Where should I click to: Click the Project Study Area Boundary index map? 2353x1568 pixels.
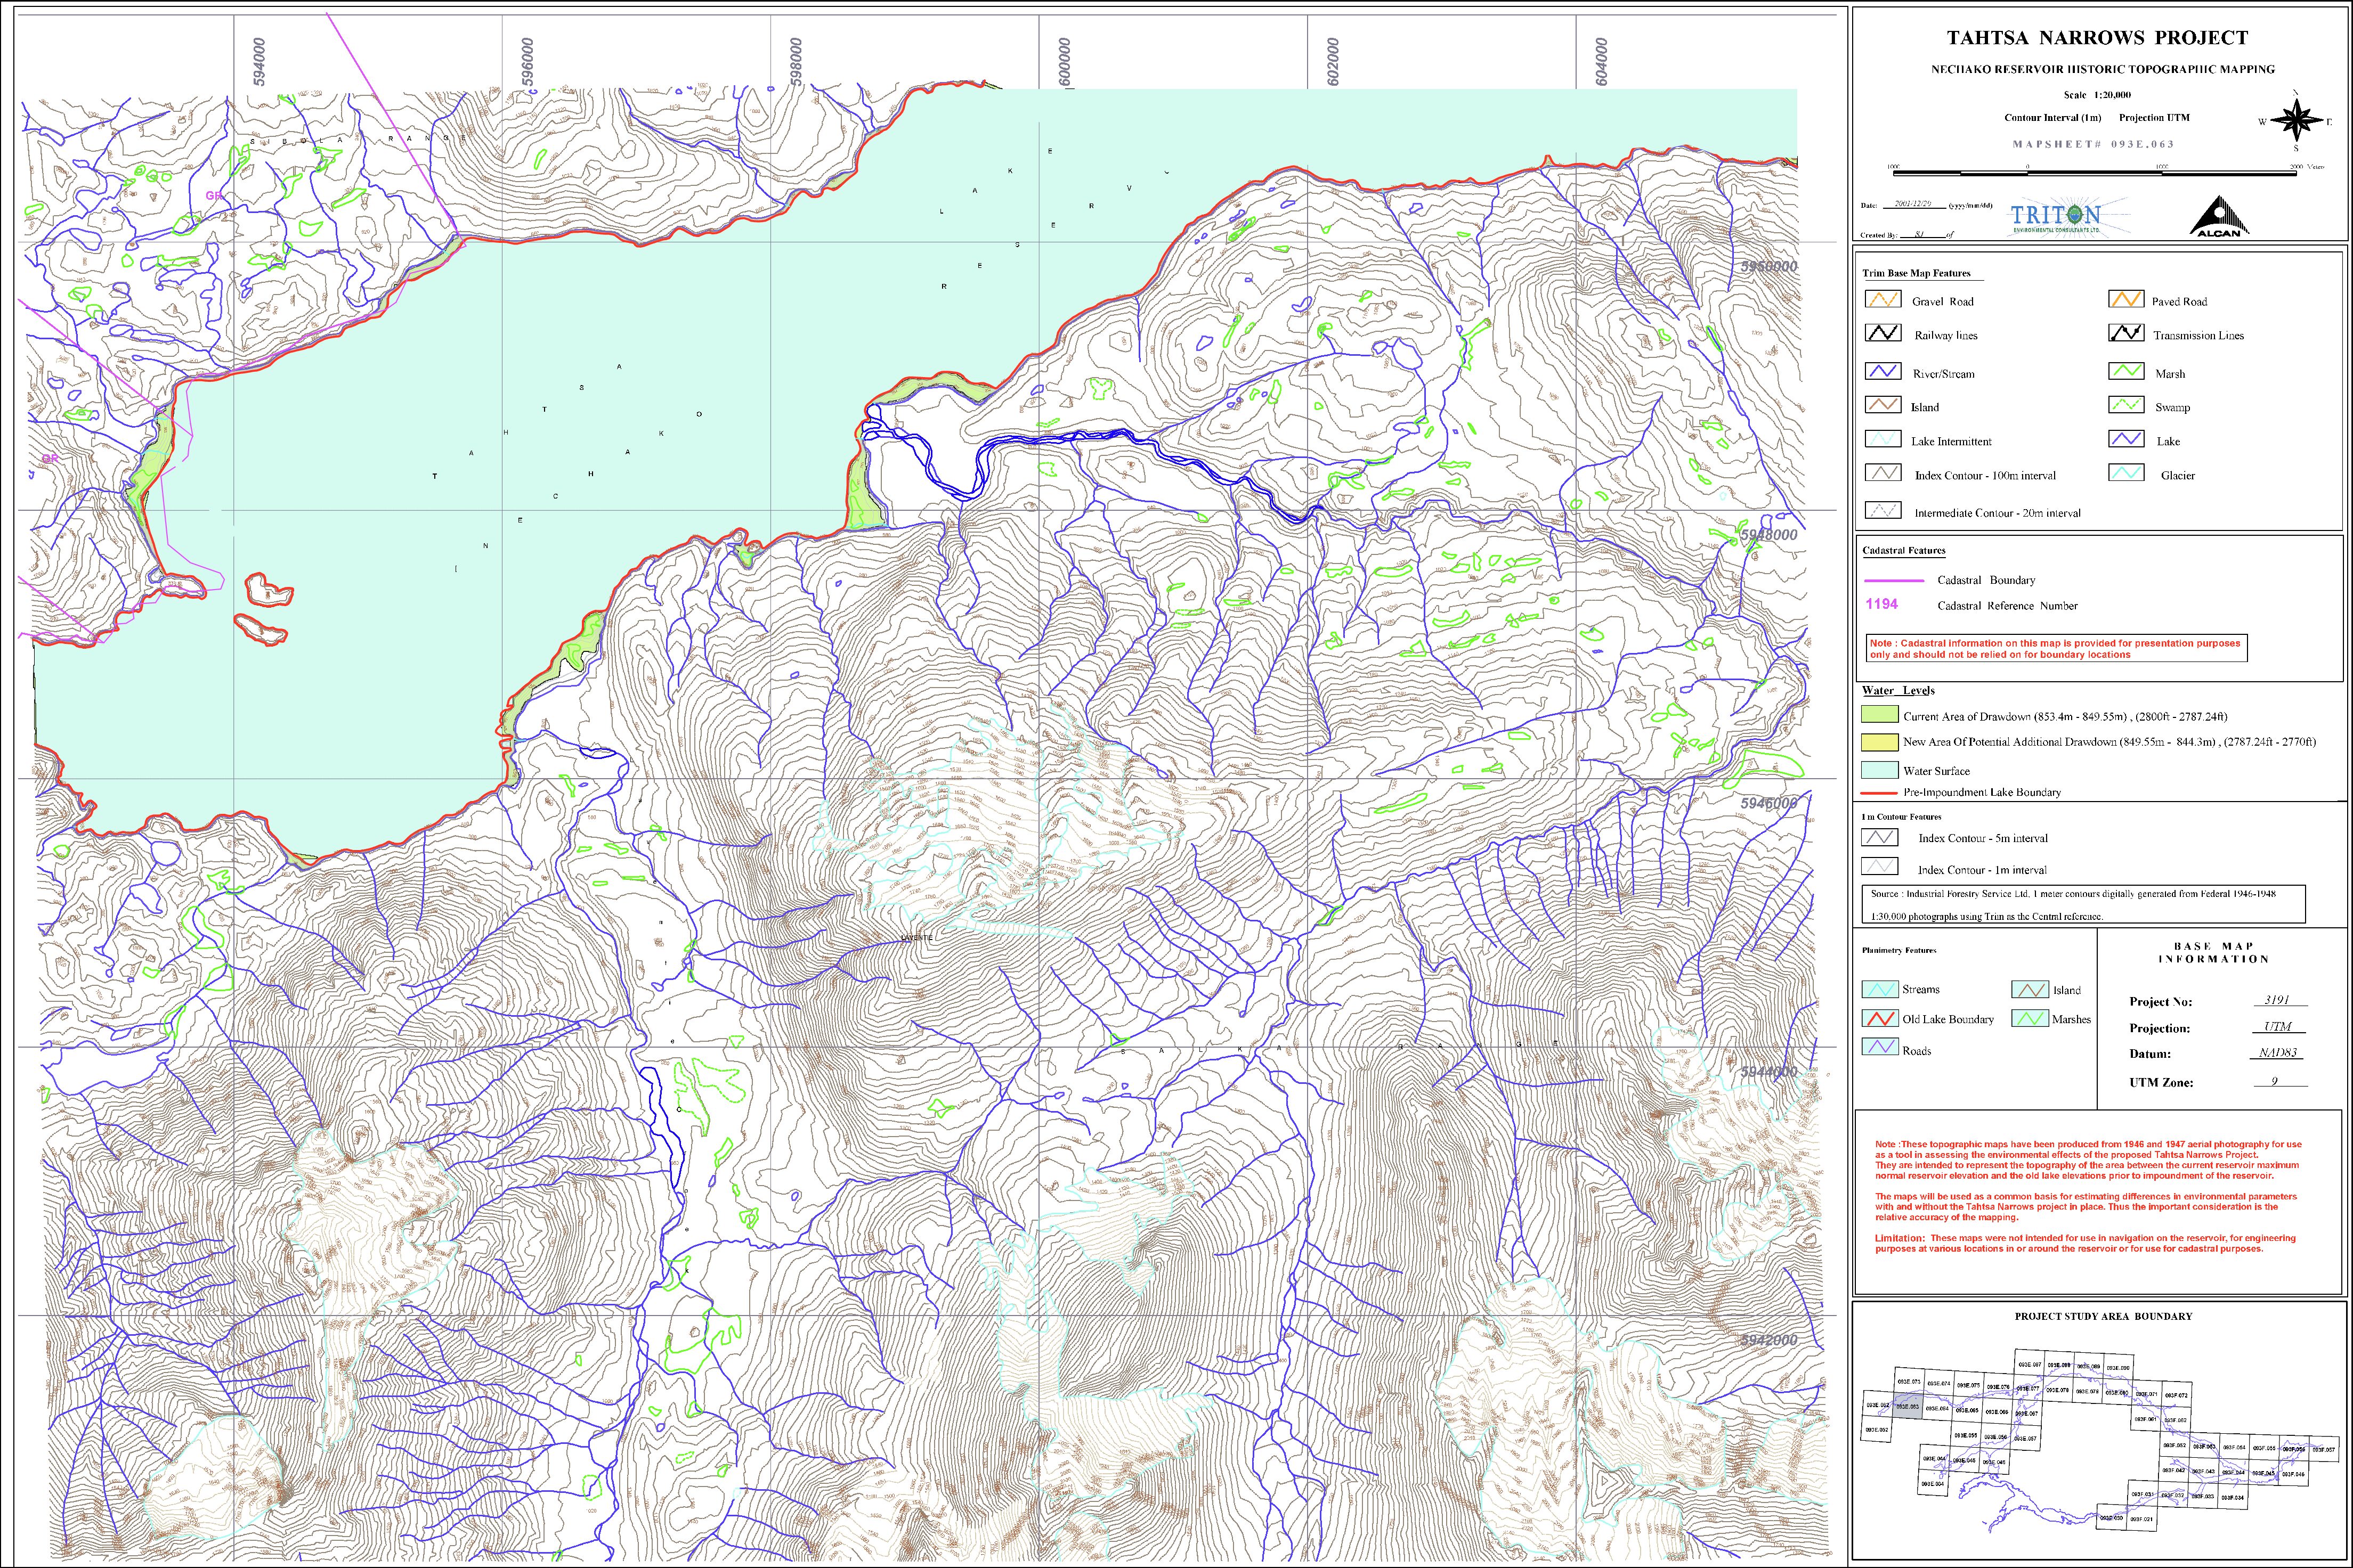(2099, 1440)
